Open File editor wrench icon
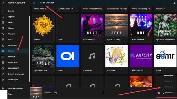The width and height of the screenshot is (177, 99). tap(3, 34)
